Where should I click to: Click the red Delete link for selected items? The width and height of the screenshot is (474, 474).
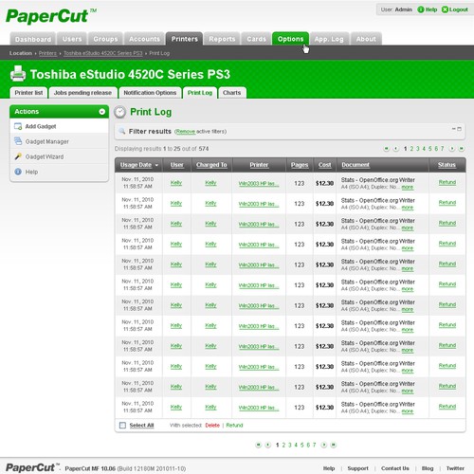pyautogui.click(x=212, y=425)
